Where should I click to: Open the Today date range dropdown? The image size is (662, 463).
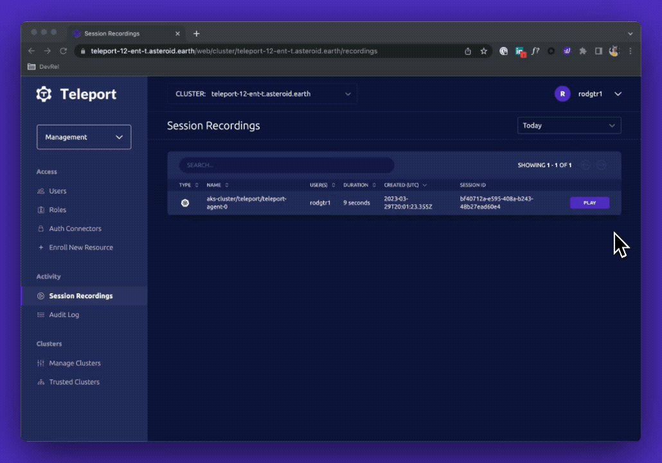(x=569, y=126)
